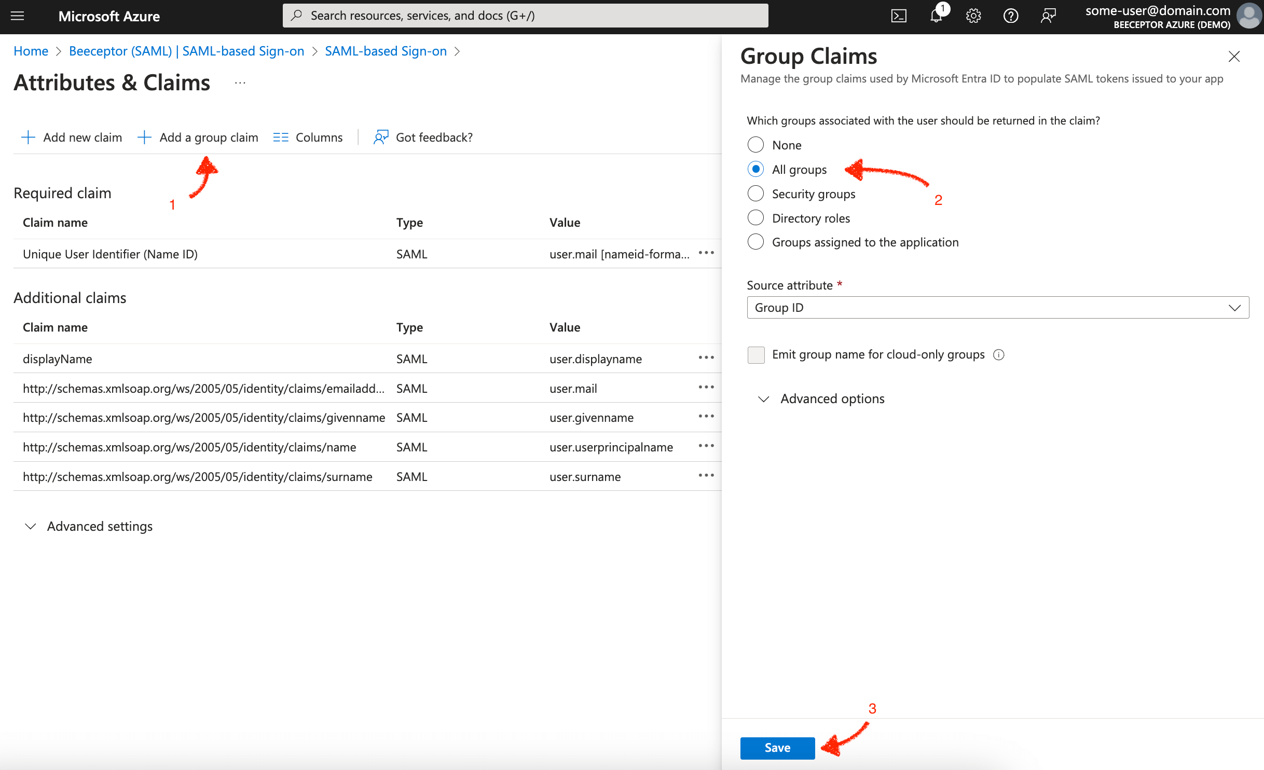The height and width of the screenshot is (770, 1264).
Task: Enable emit group name for cloud-only groups
Action: click(x=756, y=355)
